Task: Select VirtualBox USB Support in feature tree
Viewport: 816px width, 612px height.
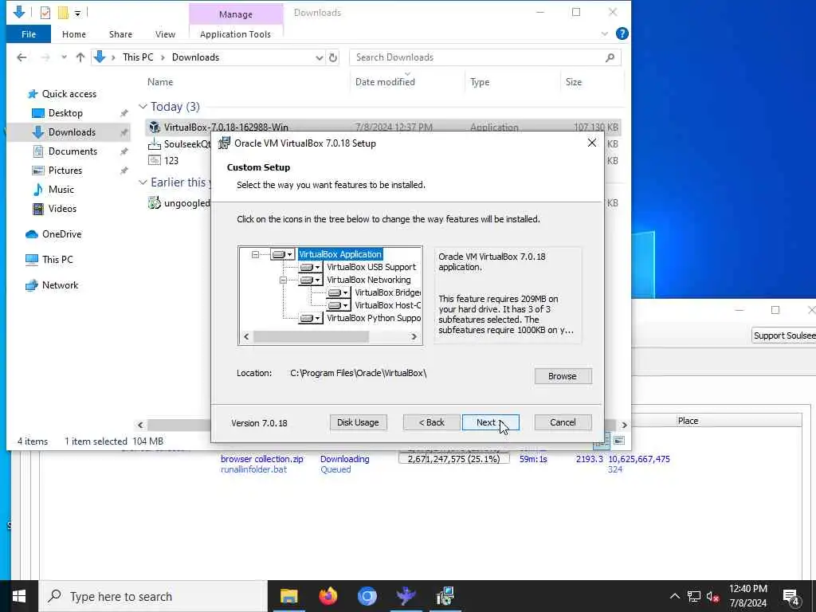Action: tap(371, 267)
